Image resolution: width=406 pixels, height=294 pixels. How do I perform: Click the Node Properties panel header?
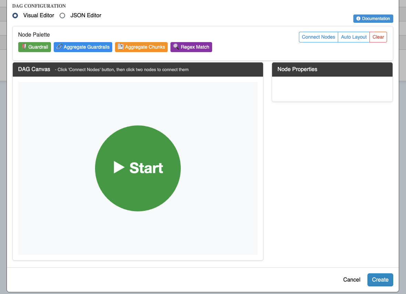[x=332, y=69]
